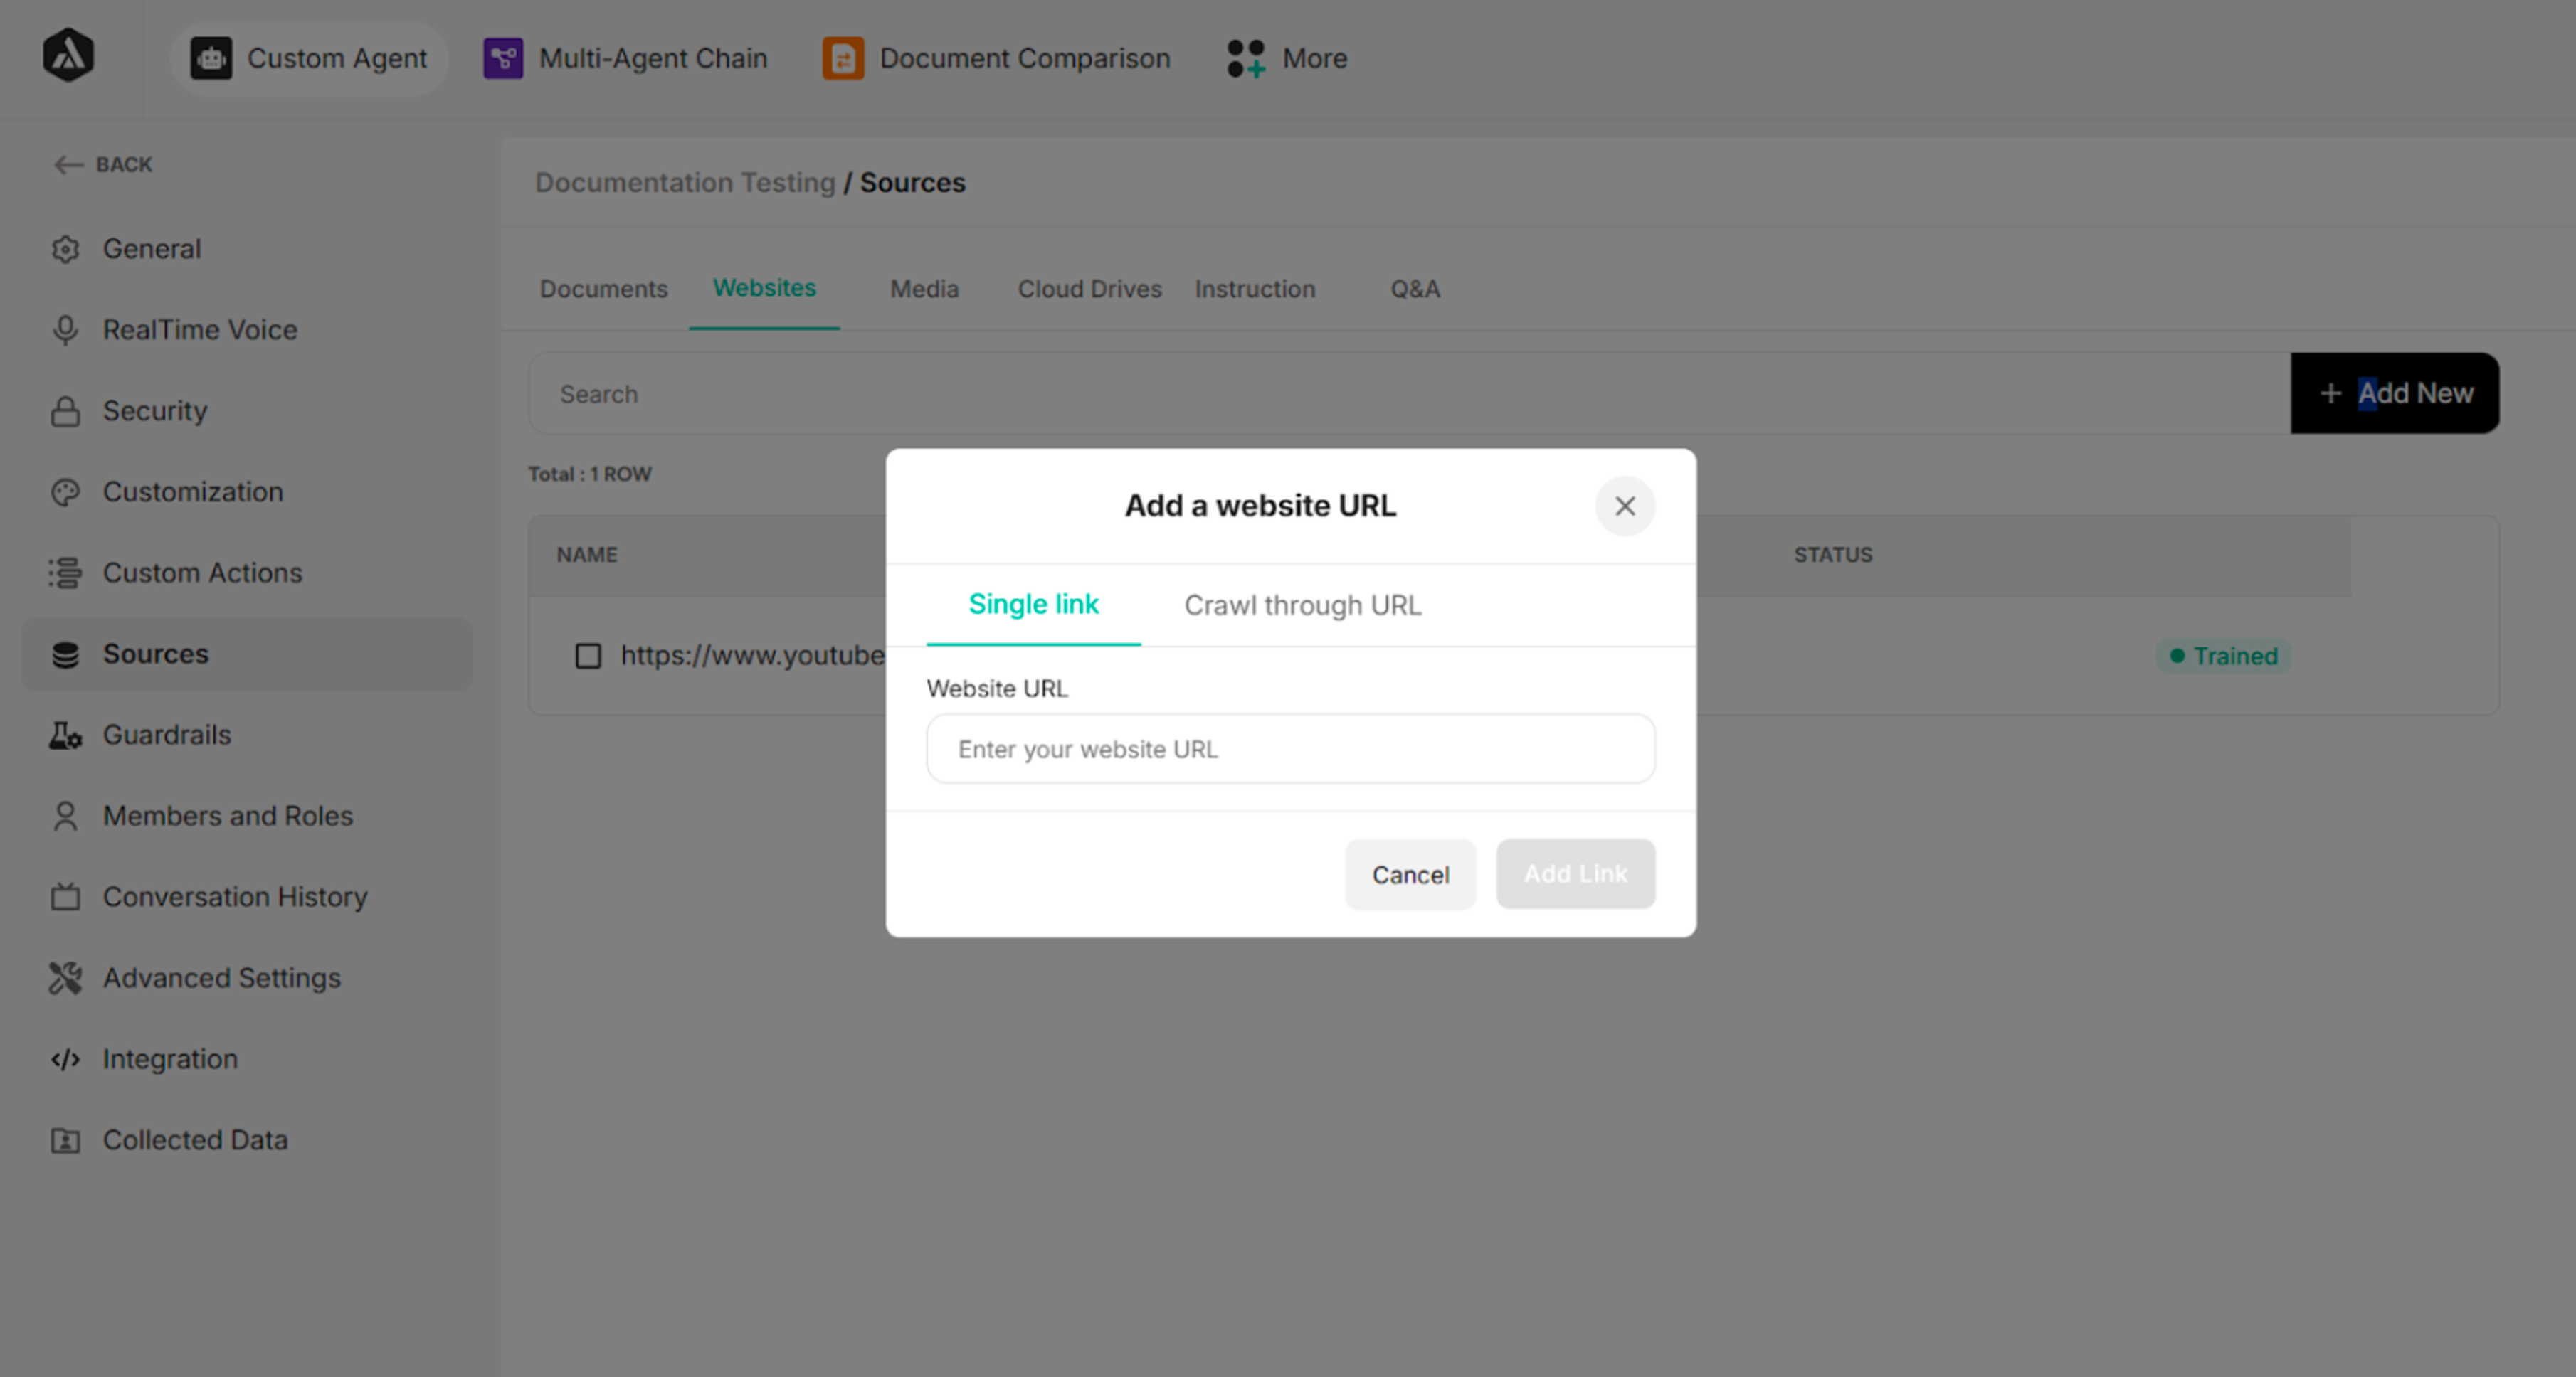
Task: Close the Add a website URL dialog
Action: click(1625, 506)
